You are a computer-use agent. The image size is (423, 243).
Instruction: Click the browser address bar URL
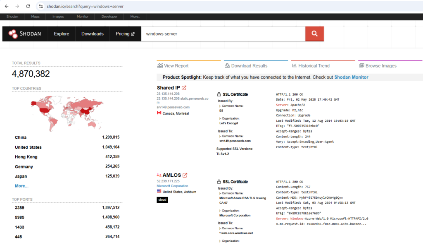(x=85, y=6)
